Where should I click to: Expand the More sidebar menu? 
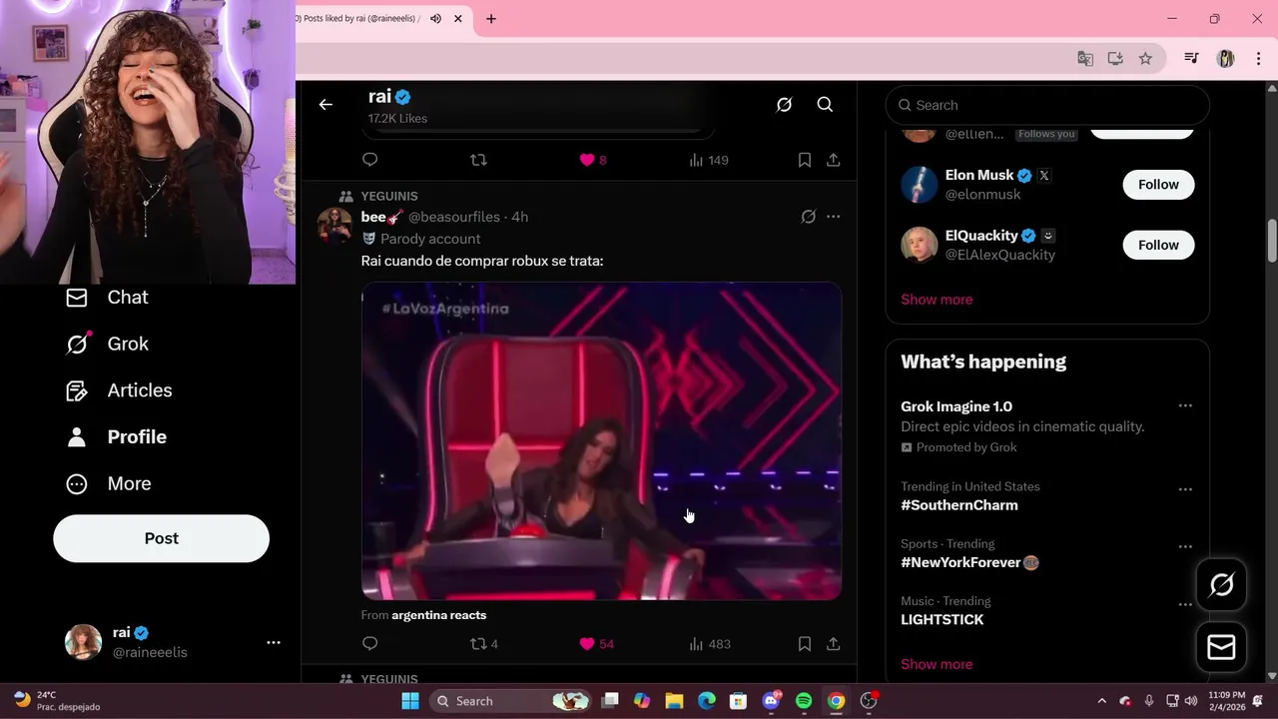(x=108, y=483)
